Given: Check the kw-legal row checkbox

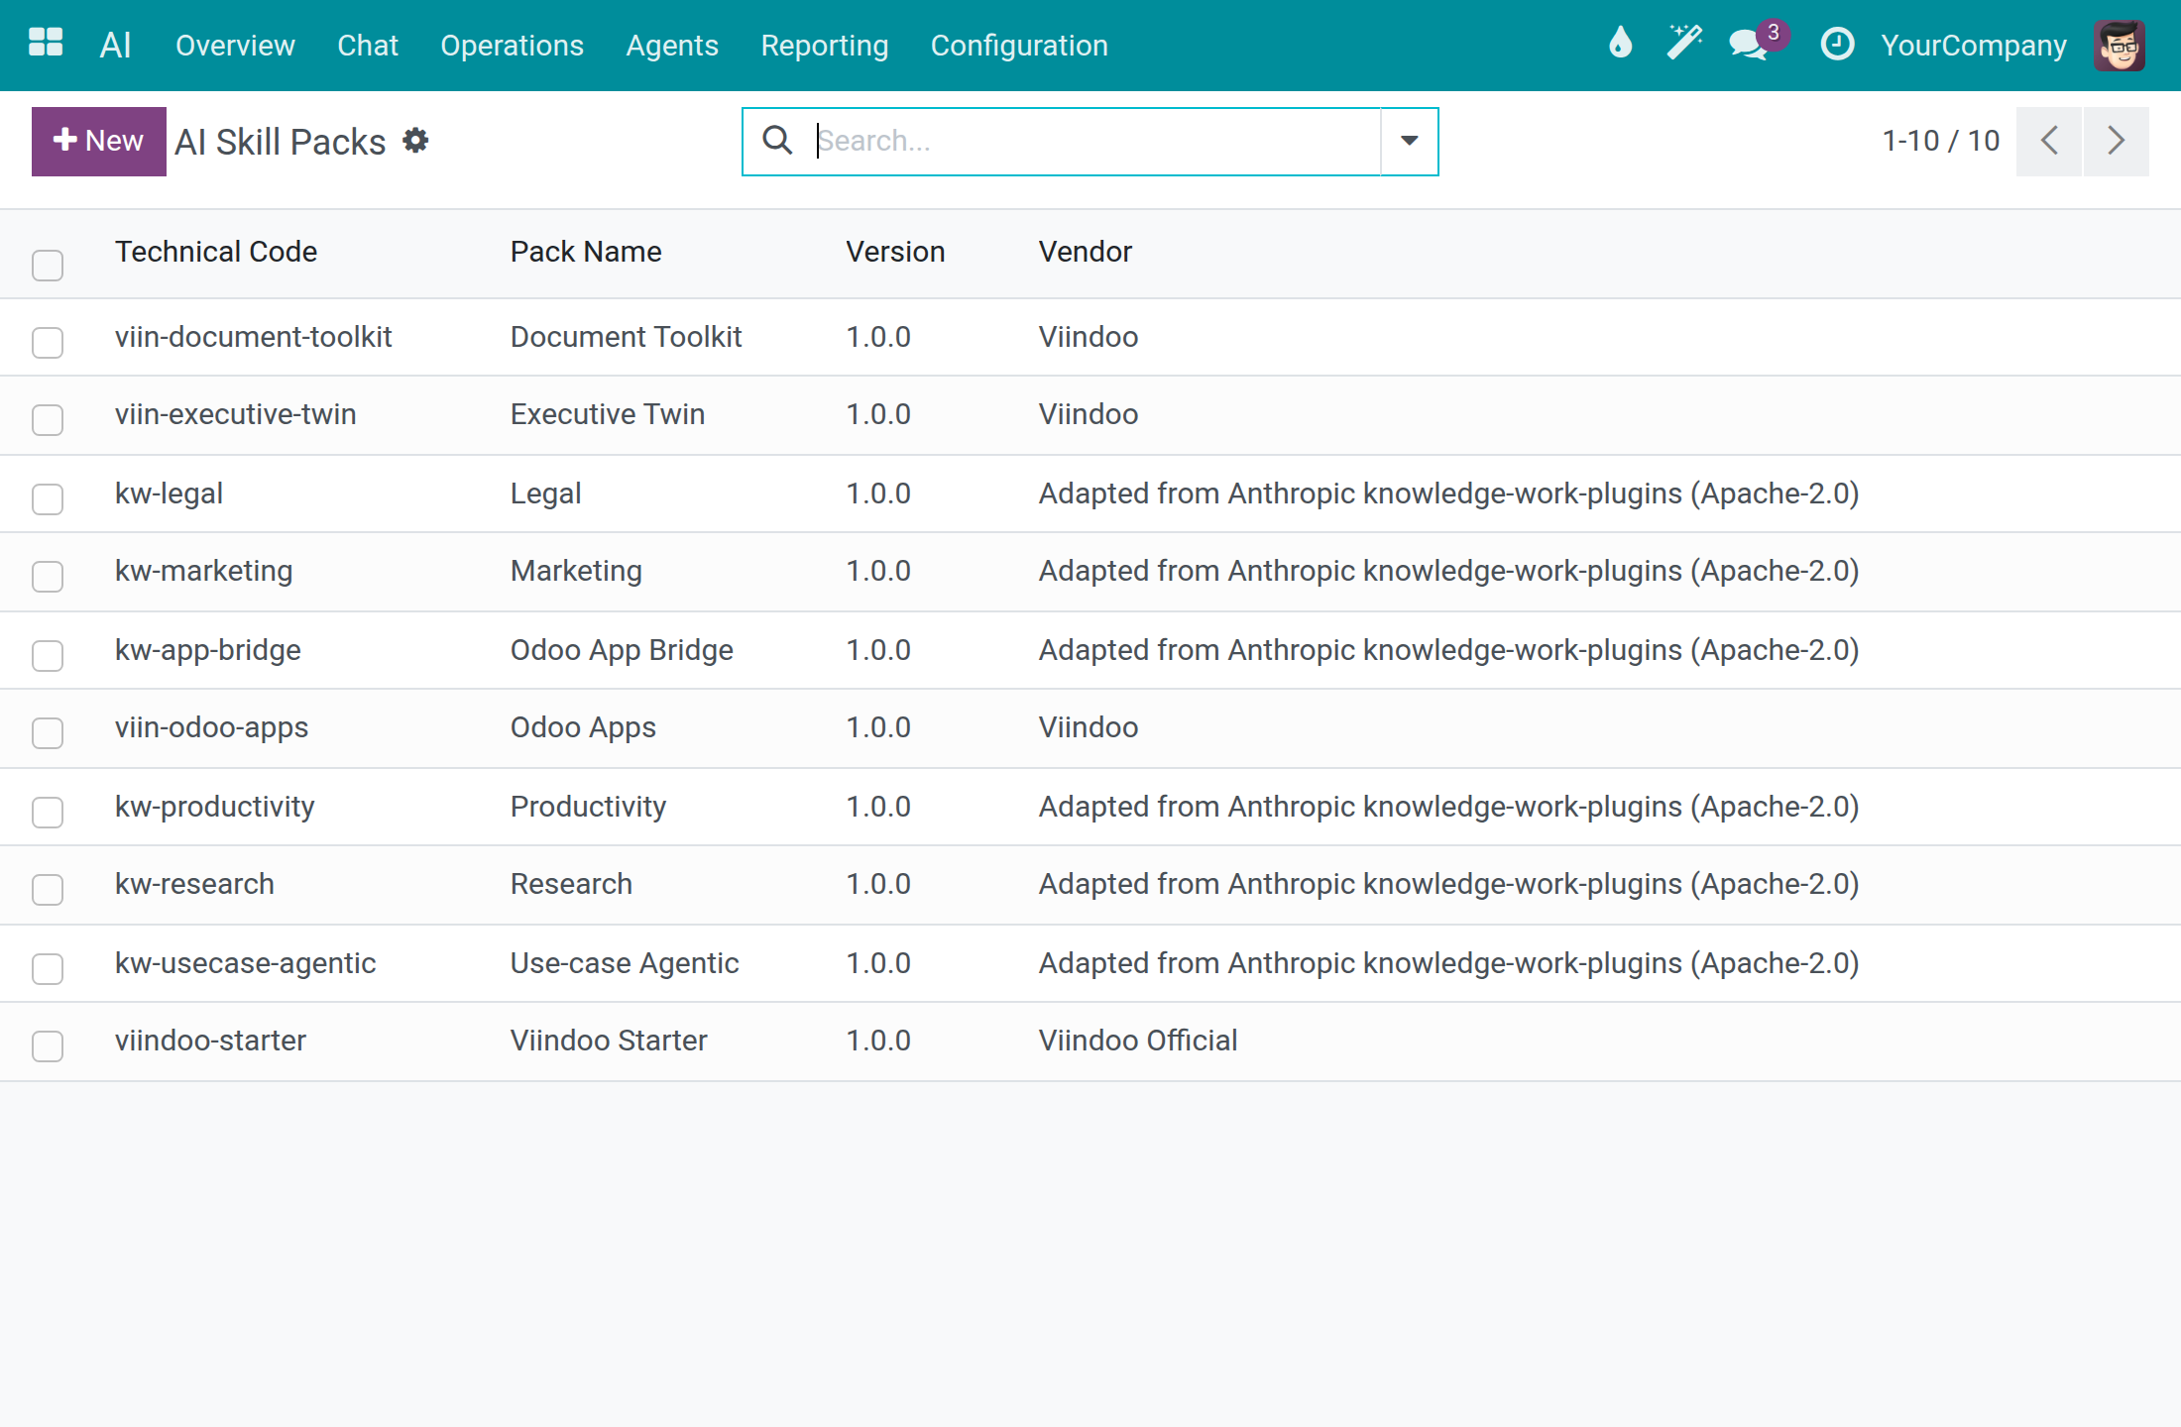Looking at the screenshot, I should click(48, 498).
